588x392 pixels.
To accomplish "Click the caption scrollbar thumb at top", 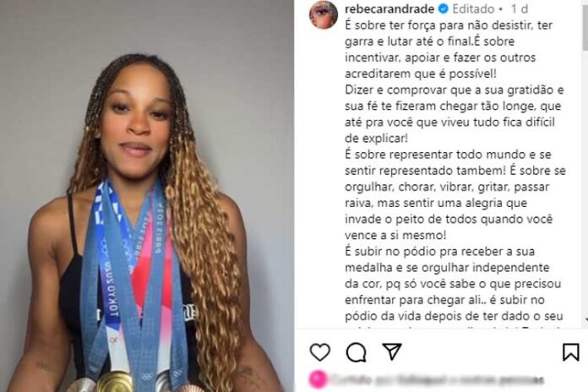I will click(585, 25).
